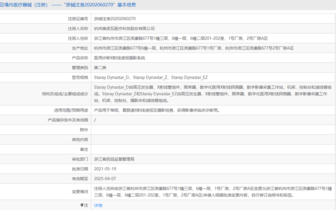Viewport: 336px width, 210px height.
Task: Select registration number 浙械注准20202060270 value
Action: click(x=115, y=19)
